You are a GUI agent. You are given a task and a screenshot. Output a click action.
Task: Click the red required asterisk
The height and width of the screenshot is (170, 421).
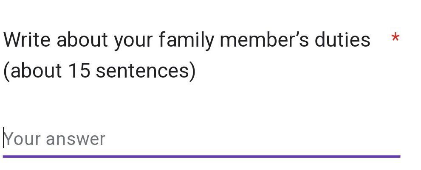[395, 39]
